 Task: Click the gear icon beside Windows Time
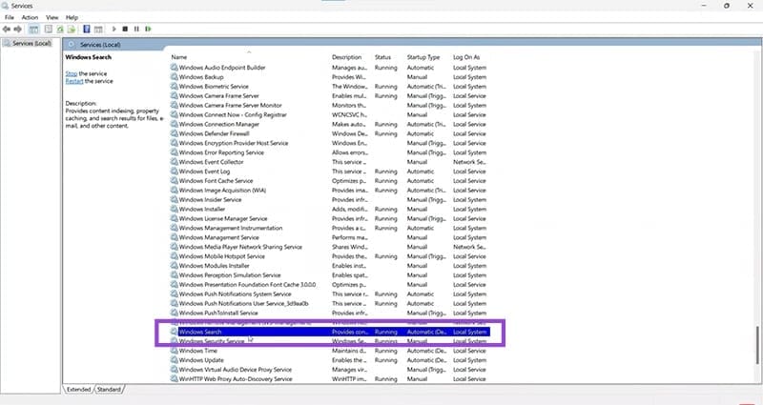(174, 351)
